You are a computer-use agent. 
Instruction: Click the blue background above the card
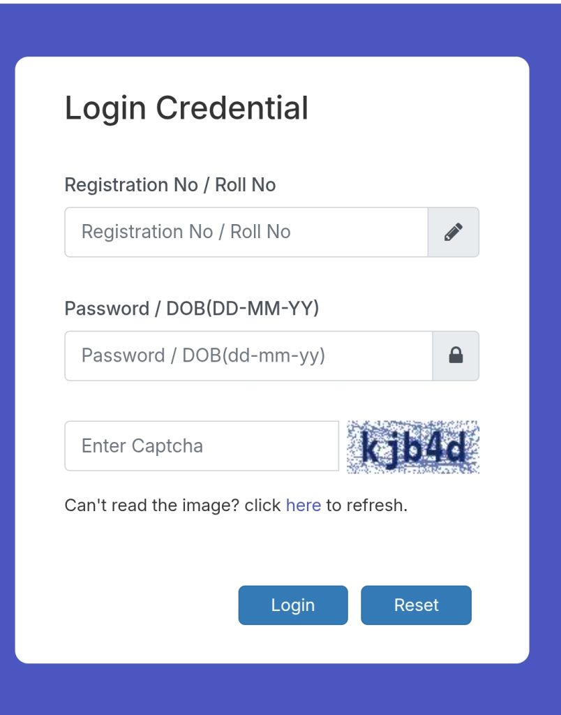coord(279,29)
